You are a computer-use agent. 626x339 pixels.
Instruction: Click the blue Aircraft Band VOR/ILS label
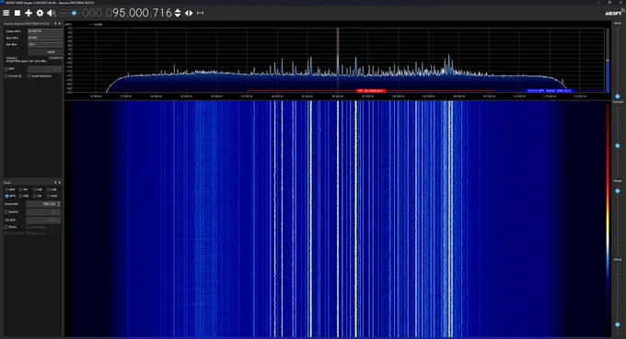[x=549, y=91]
